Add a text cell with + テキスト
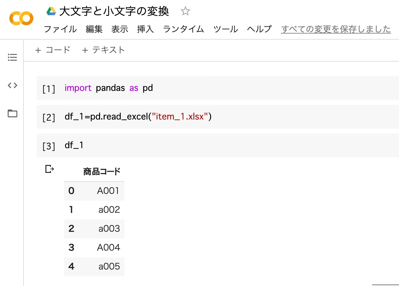This screenshot has height=286, width=399. tap(103, 50)
